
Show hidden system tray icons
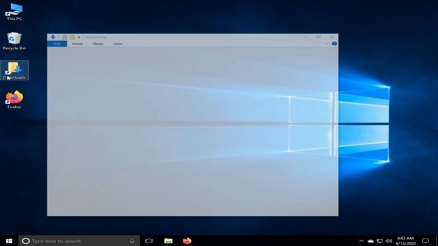pos(361,241)
